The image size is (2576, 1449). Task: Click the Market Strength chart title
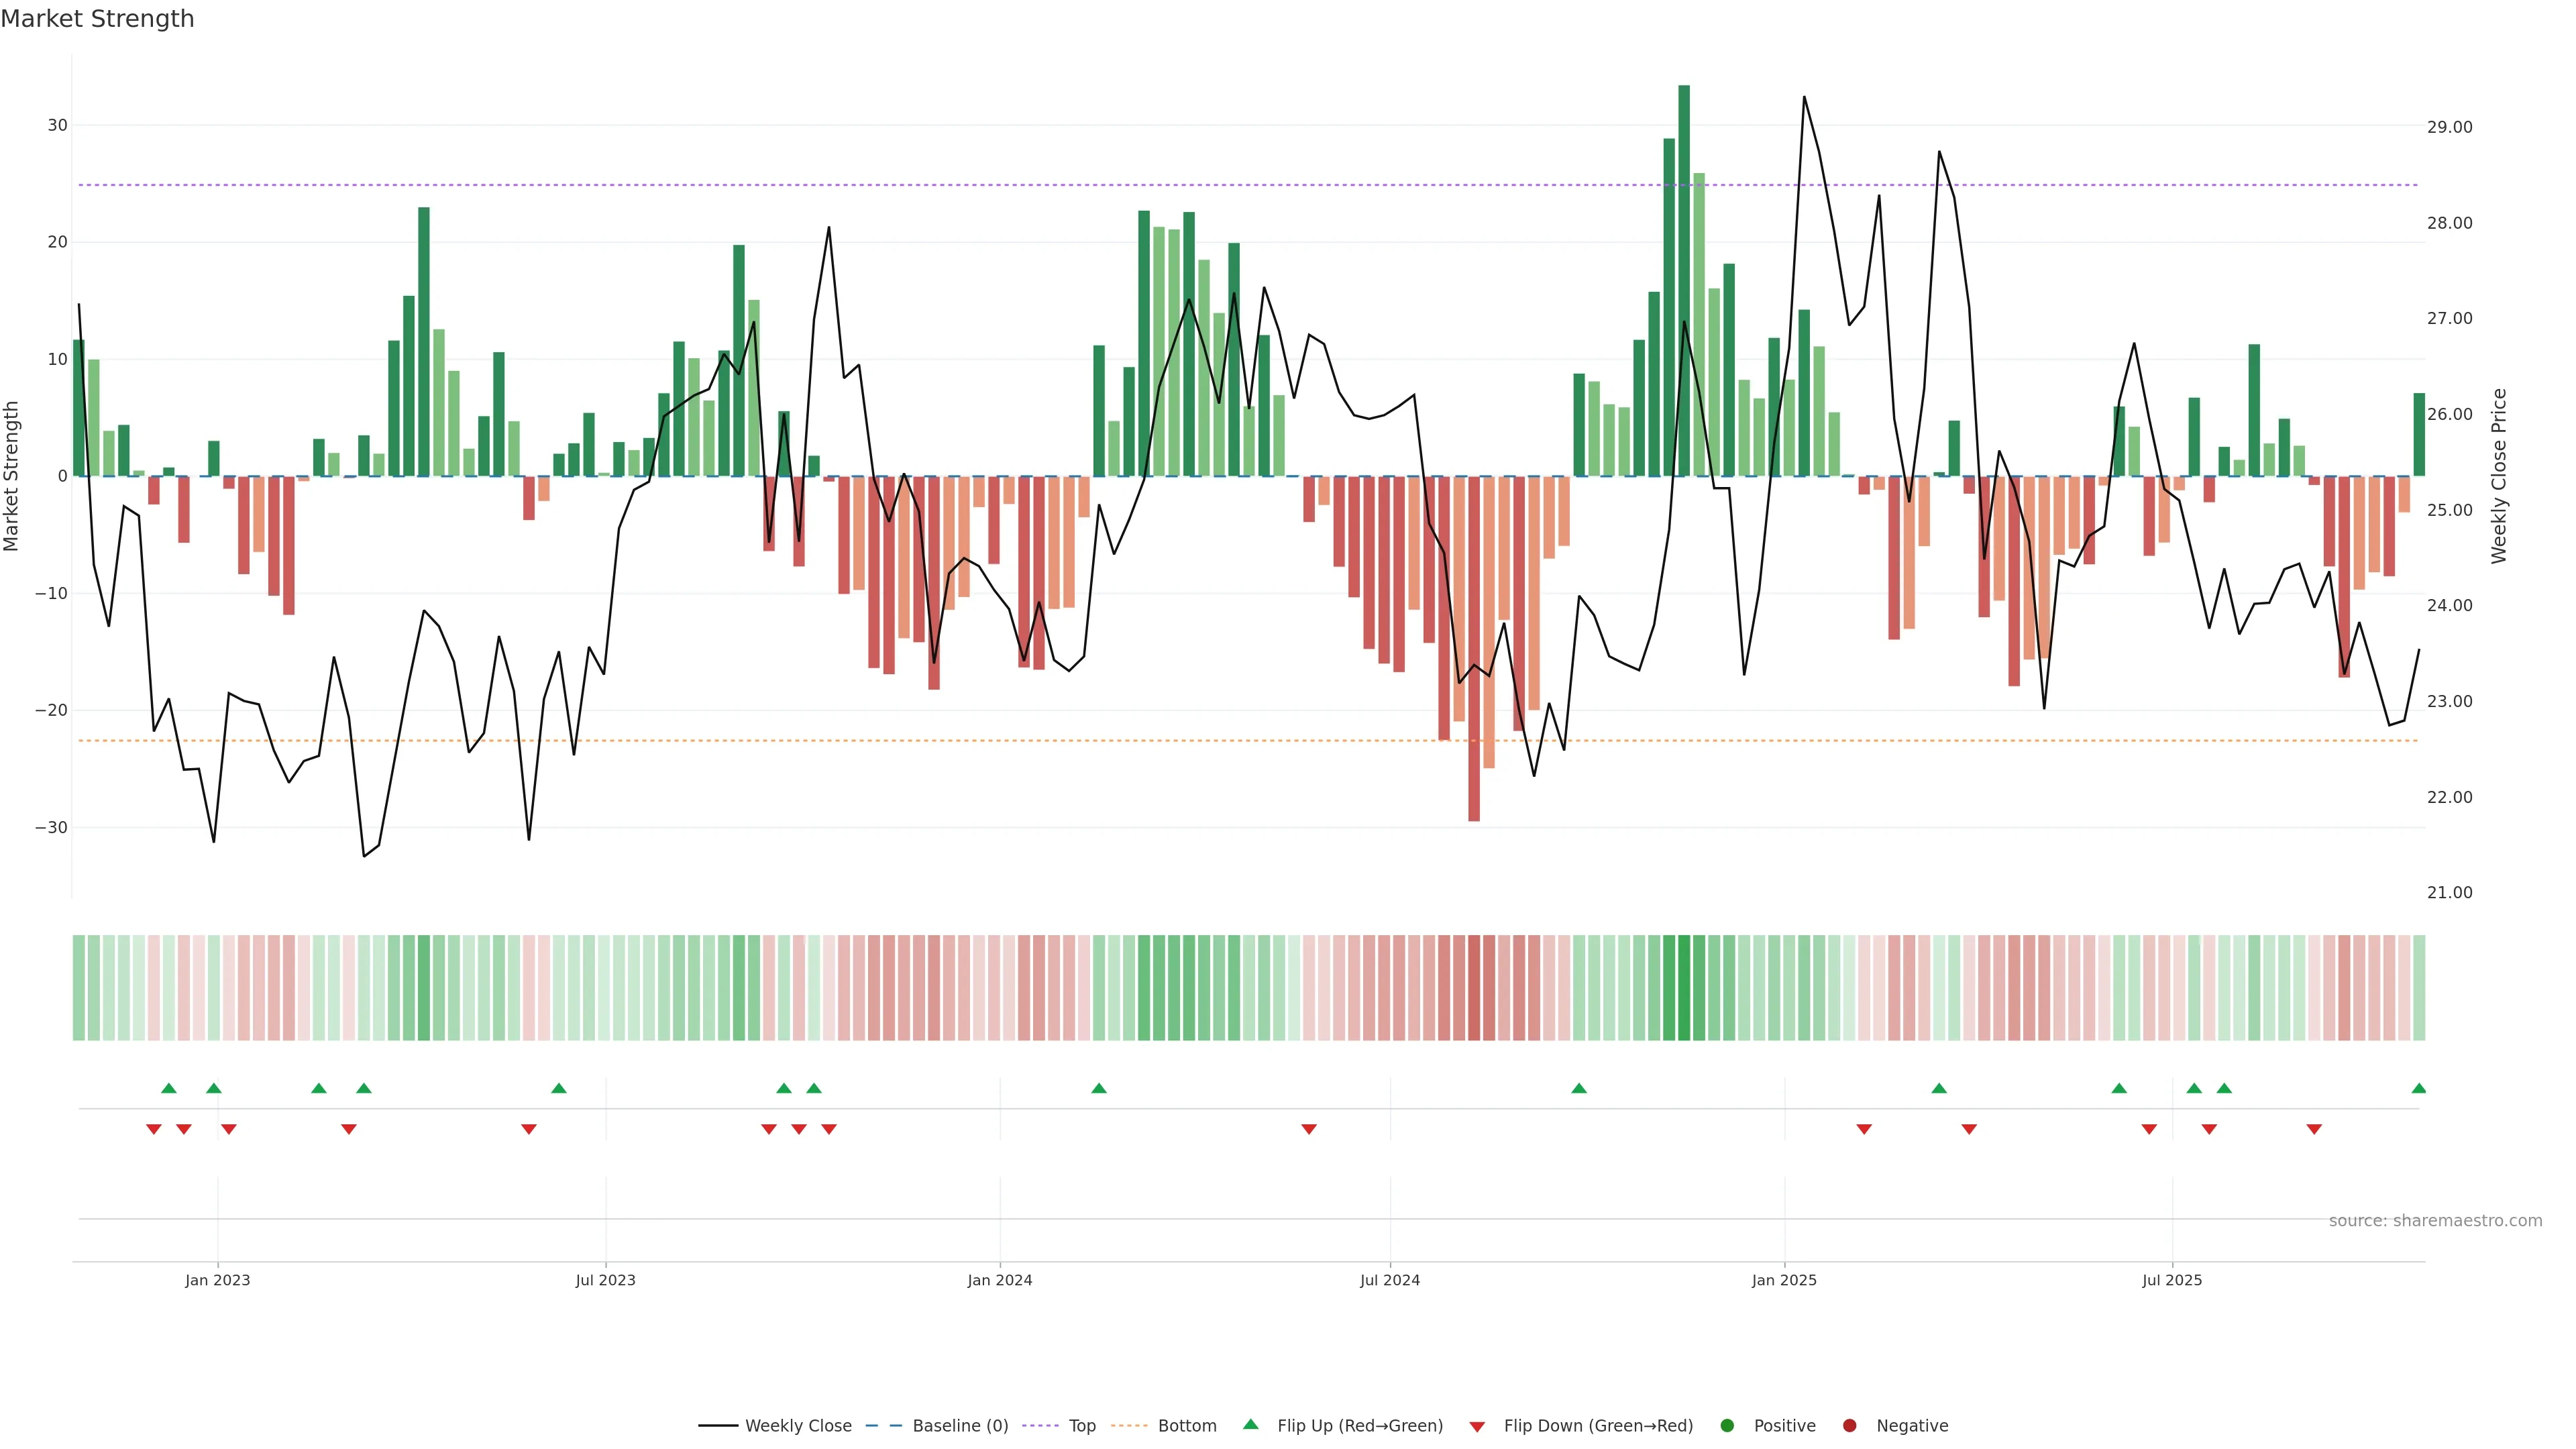point(97,19)
